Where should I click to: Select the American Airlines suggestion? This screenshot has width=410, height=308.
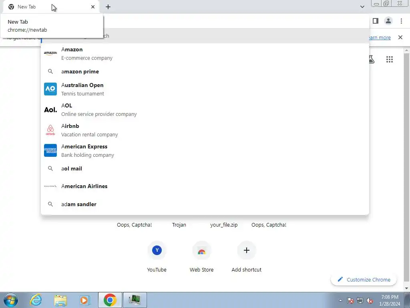point(205,186)
